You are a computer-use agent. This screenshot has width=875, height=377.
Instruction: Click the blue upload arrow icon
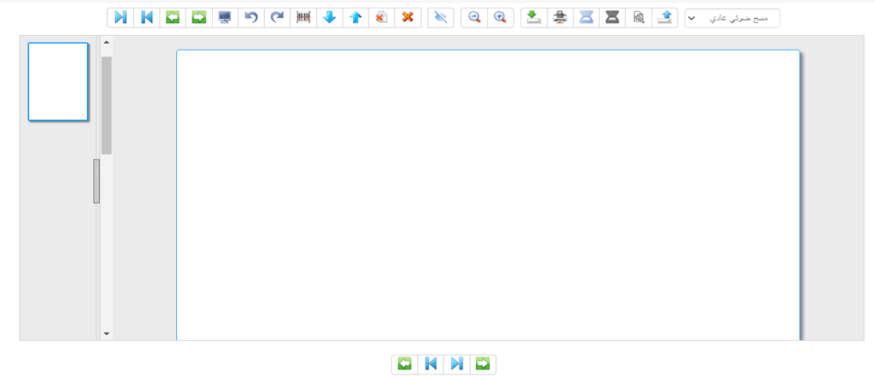(664, 17)
